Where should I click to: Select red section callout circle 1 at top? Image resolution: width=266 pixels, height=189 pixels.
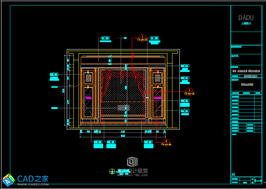pos(142,36)
